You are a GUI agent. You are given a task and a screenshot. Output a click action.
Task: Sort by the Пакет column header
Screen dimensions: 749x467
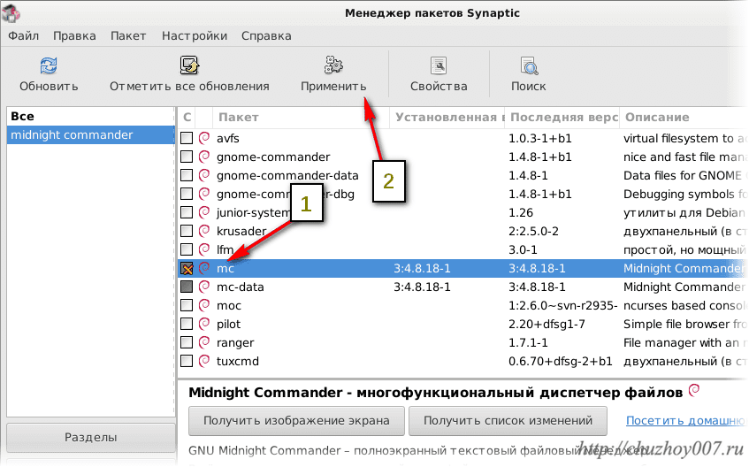[x=239, y=118]
